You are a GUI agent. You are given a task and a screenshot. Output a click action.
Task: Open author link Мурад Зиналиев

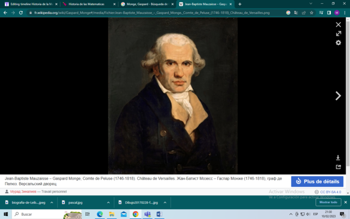pyautogui.click(x=23, y=192)
